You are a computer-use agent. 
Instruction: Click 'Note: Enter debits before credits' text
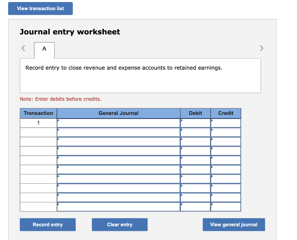coord(61,99)
